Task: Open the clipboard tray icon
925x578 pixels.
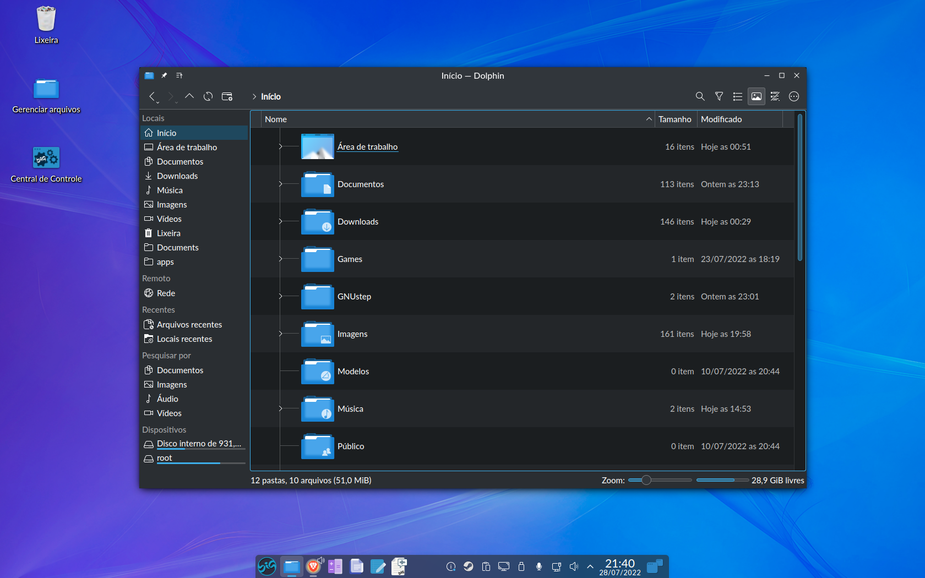Action: point(486,566)
